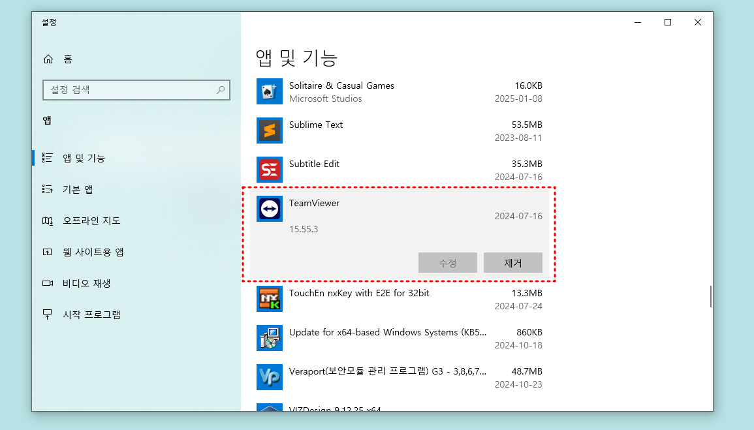Close the 설정 window
Screen dimensions: 754x430
click(x=698, y=22)
